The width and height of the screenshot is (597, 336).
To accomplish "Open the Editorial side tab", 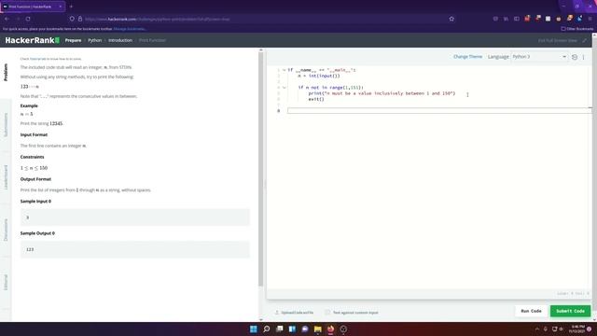I will click(6, 282).
